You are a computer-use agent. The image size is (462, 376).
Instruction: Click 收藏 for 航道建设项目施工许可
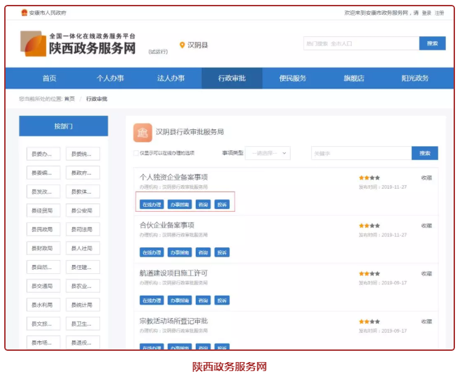(426, 274)
